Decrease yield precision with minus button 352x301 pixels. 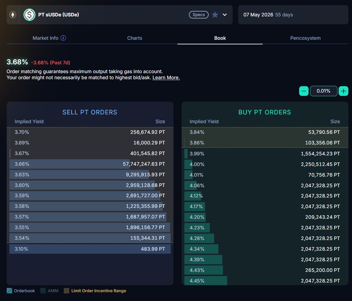(304, 91)
